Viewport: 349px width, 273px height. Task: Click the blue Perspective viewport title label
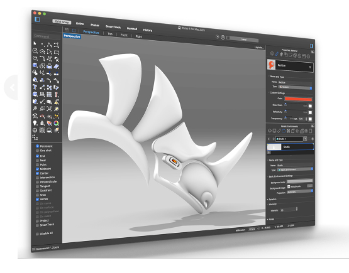[72, 36]
